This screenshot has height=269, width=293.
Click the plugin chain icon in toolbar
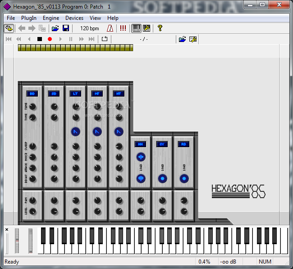(x=9, y=28)
